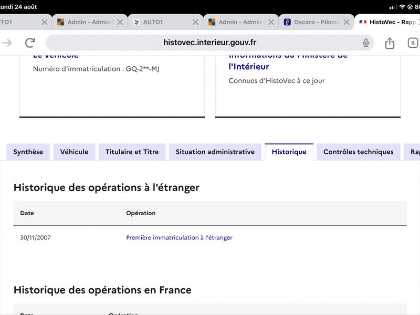Click the l'Intérieur heading in info card
Image resolution: width=420 pixels, height=315 pixels.
click(249, 67)
